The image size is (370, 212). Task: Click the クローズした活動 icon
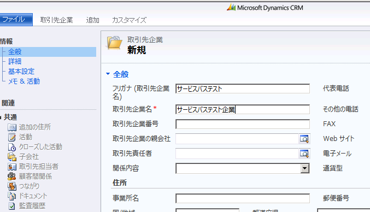pyautogui.click(x=12, y=147)
